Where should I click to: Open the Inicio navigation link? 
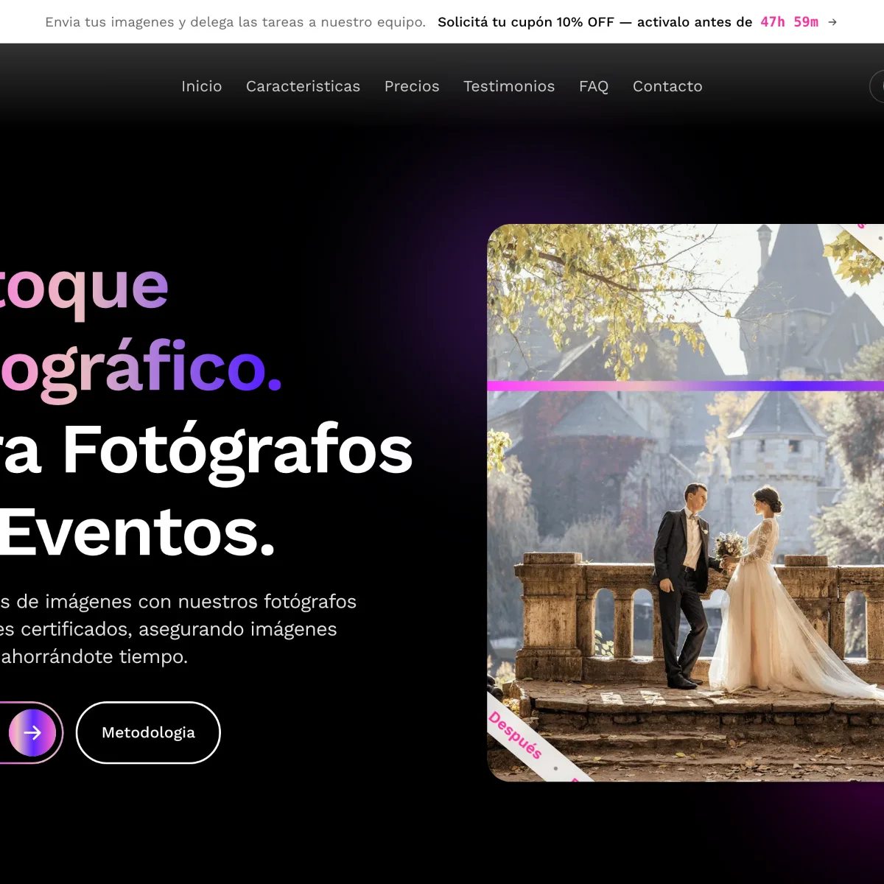tap(201, 86)
